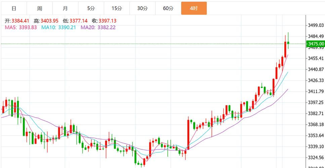Click the 开 opening price value
The image size is (325, 168).
[20, 21]
